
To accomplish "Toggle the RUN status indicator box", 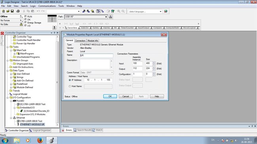I will (x=26, y=16).
